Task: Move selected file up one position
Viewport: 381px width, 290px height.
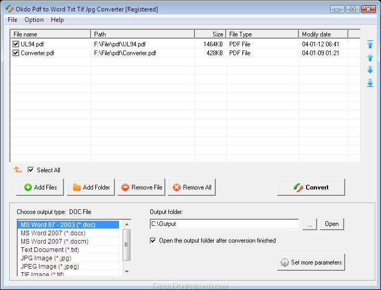Action: point(370,57)
